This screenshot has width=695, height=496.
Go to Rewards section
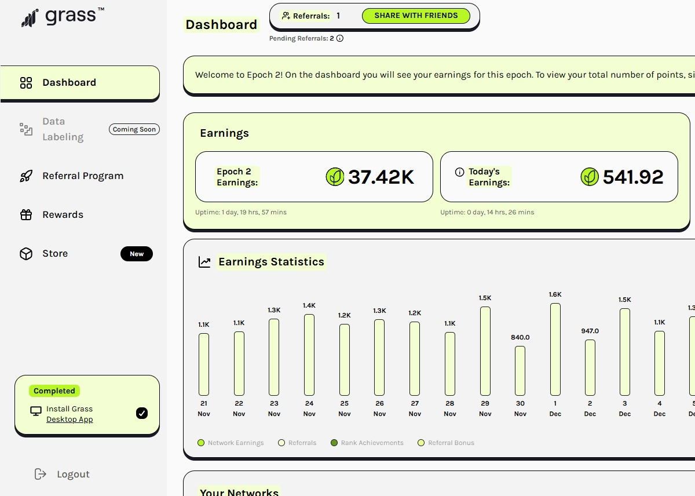(x=63, y=215)
